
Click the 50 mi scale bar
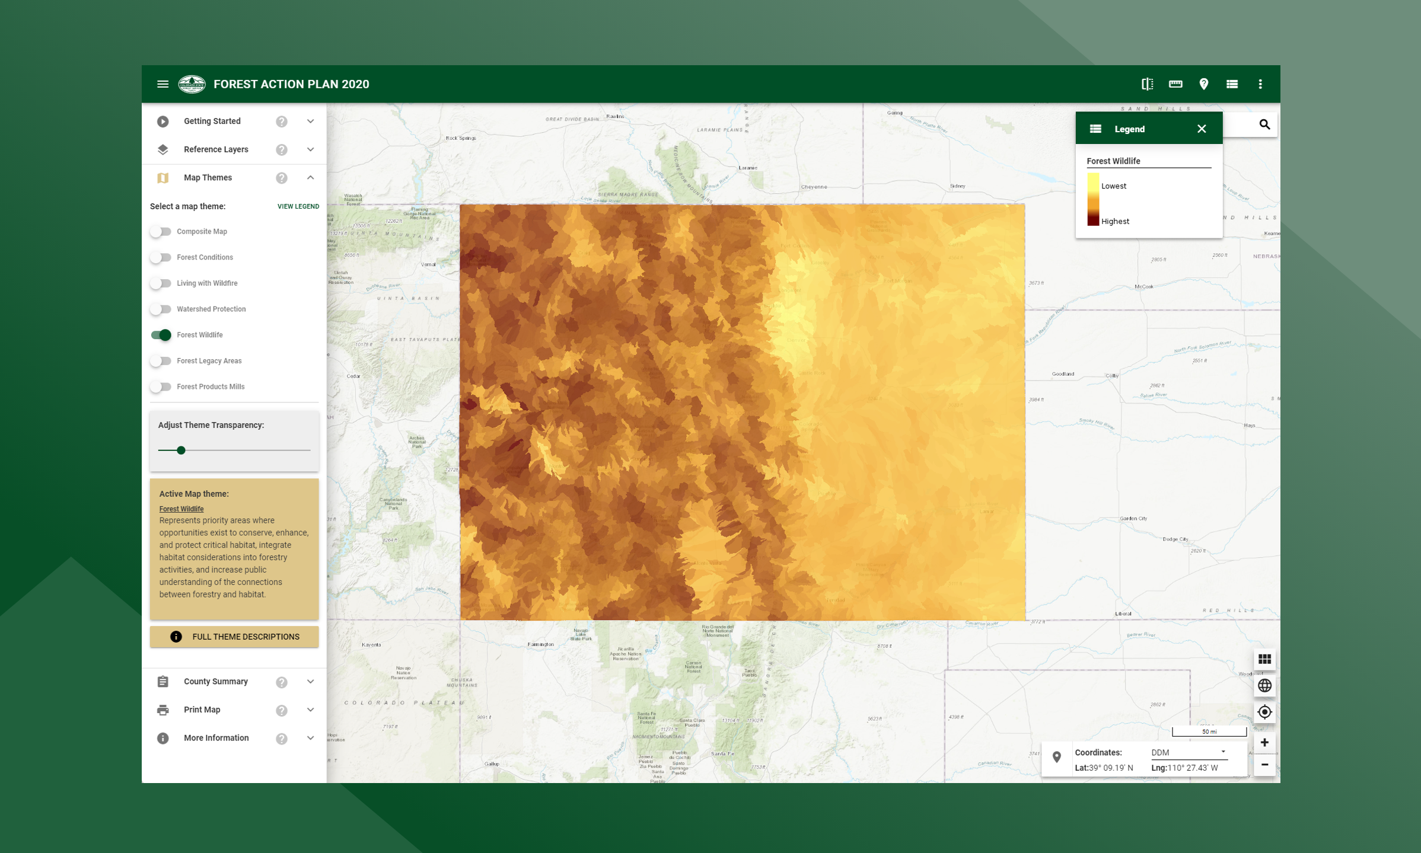pyautogui.click(x=1209, y=731)
